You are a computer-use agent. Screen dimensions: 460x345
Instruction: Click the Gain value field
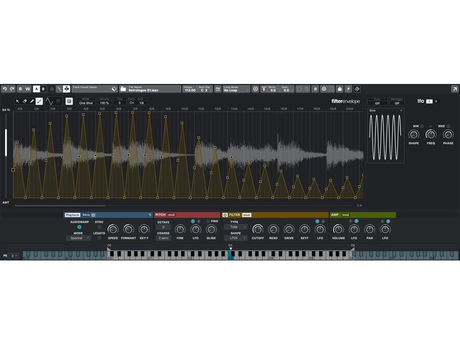(286, 89)
